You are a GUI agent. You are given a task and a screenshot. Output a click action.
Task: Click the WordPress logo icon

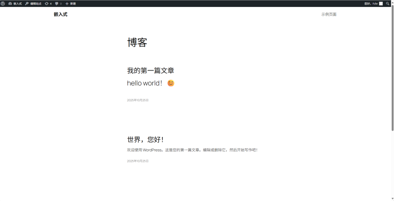pos(3,3)
